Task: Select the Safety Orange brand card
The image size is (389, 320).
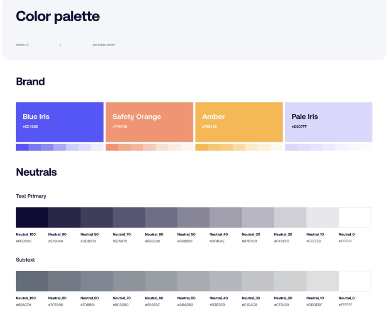Action: [x=149, y=122]
